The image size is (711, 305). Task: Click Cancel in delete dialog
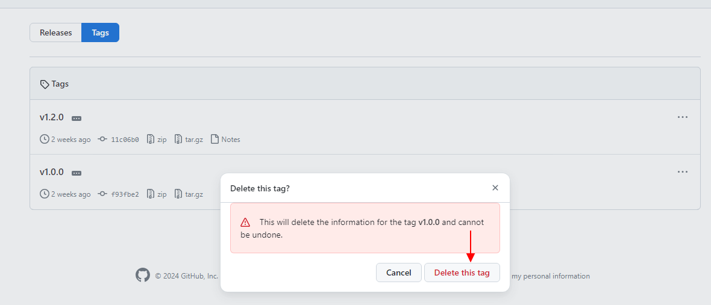click(x=398, y=273)
